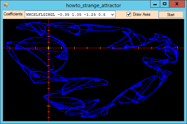Click the bottom-most tick on the vertical axis

click(x=48, y=118)
